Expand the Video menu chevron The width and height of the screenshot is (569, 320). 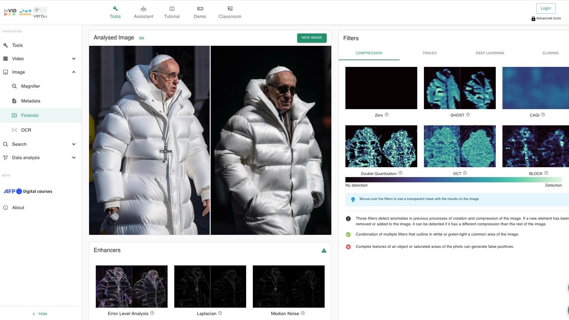click(x=74, y=59)
